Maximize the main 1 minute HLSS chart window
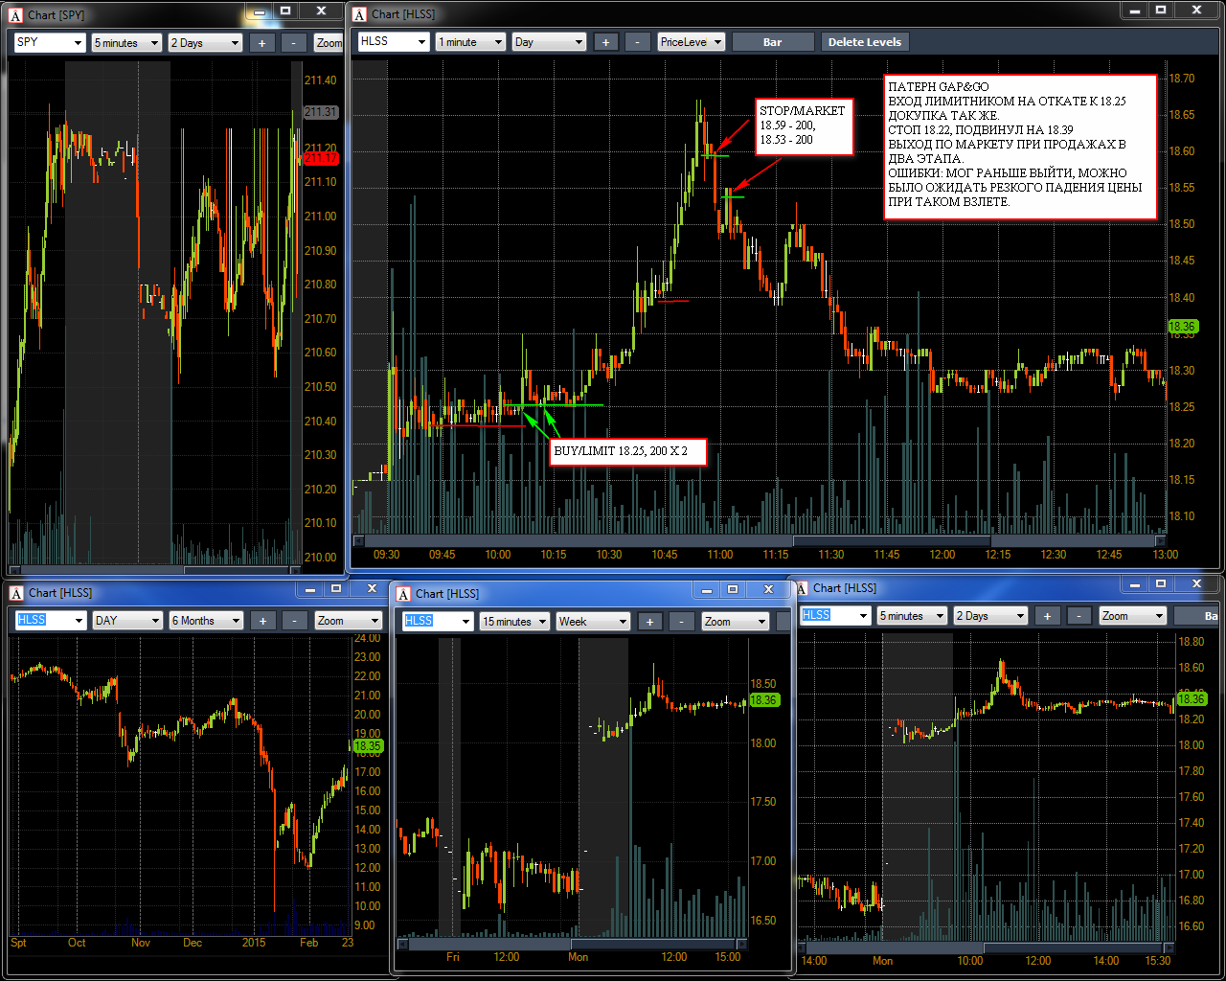This screenshot has height=981, width=1226. pyautogui.click(x=1161, y=10)
